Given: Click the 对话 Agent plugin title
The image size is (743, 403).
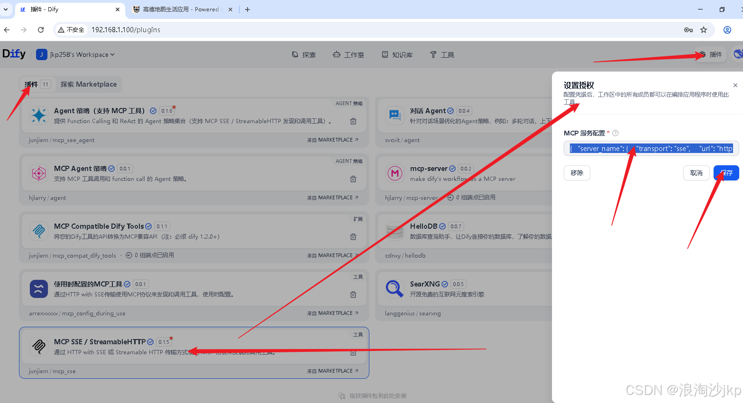Looking at the screenshot, I should point(428,111).
